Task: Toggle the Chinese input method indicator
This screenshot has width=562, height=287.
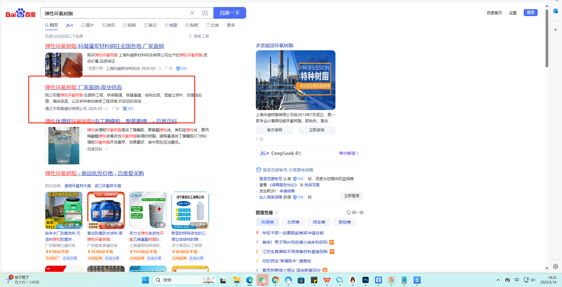Action: point(517,280)
